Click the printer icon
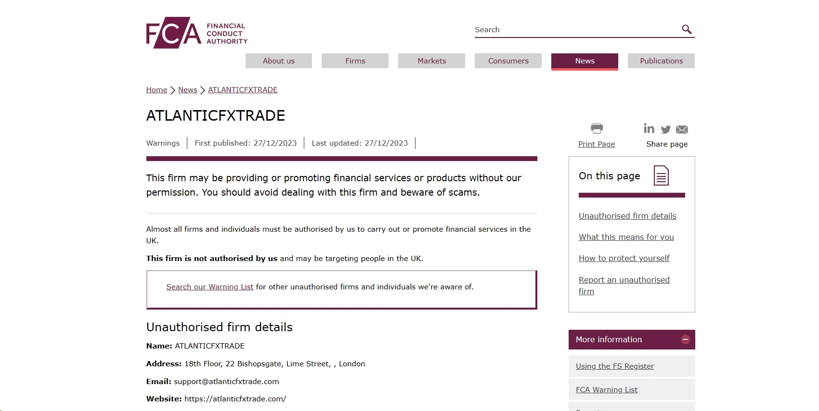Image resolution: width=819 pixels, height=411 pixels. [x=597, y=128]
